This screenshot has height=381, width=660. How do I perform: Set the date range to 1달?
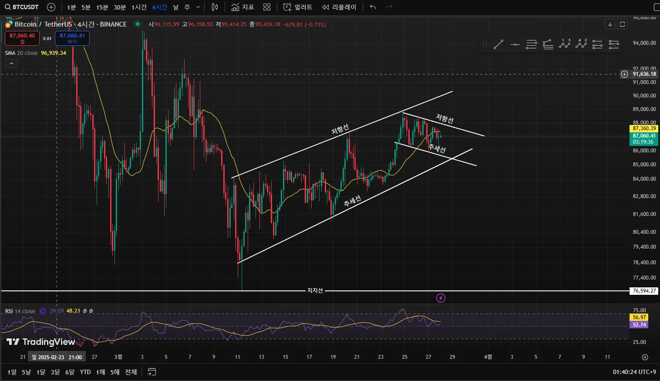pyautogui.click(x=40, y=372)
